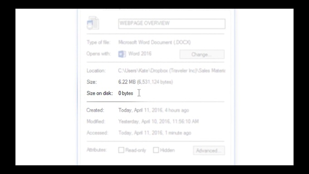This screenshot has height=174, width=309.
Task: Click the Accessed date value
Action: pyautogui.click(x=154, y=133)
